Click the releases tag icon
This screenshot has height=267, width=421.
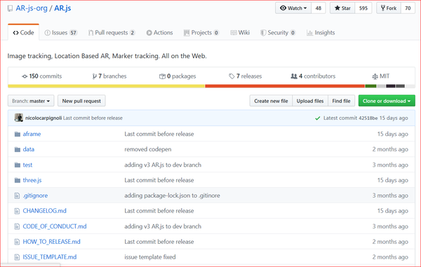232,76
